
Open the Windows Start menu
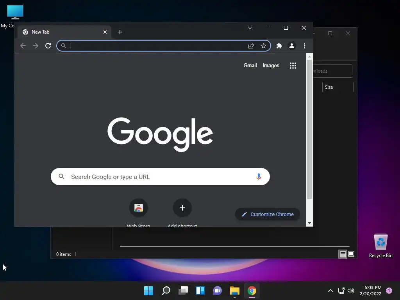click(x=148, y=291)
